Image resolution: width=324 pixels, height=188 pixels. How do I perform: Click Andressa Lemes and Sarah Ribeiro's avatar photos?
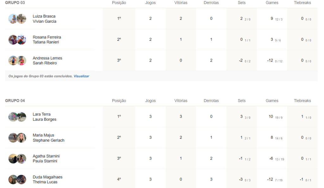[x=17, y=61]
